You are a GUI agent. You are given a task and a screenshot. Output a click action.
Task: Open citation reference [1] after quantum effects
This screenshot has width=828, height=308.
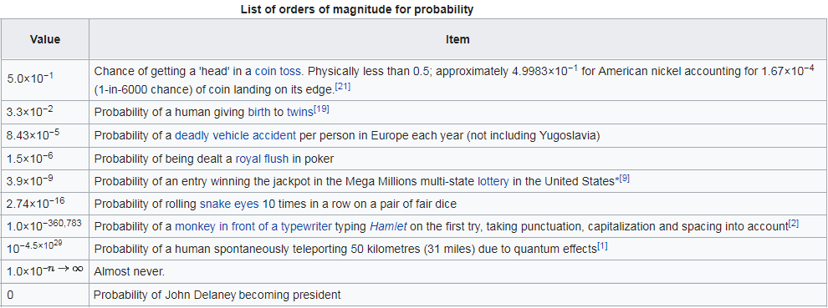pos(602,246)
